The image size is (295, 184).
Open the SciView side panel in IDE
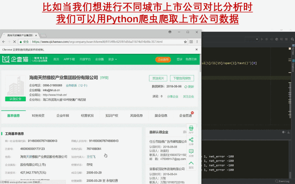(293, 50)
